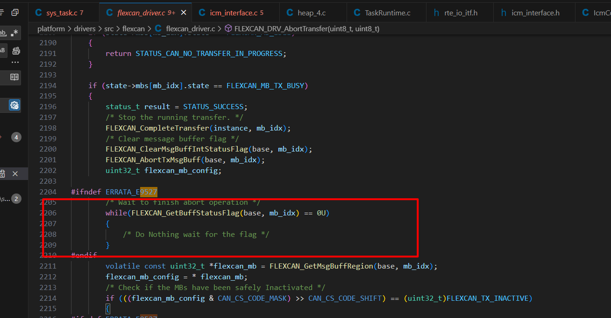611x318 pixels.
Task: Switch to the sys_task.c tab
Action: tap(64, 13)
